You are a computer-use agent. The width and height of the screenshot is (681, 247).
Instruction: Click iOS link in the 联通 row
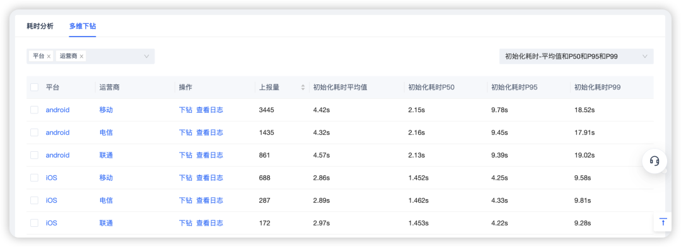click(x=51, y=222)
